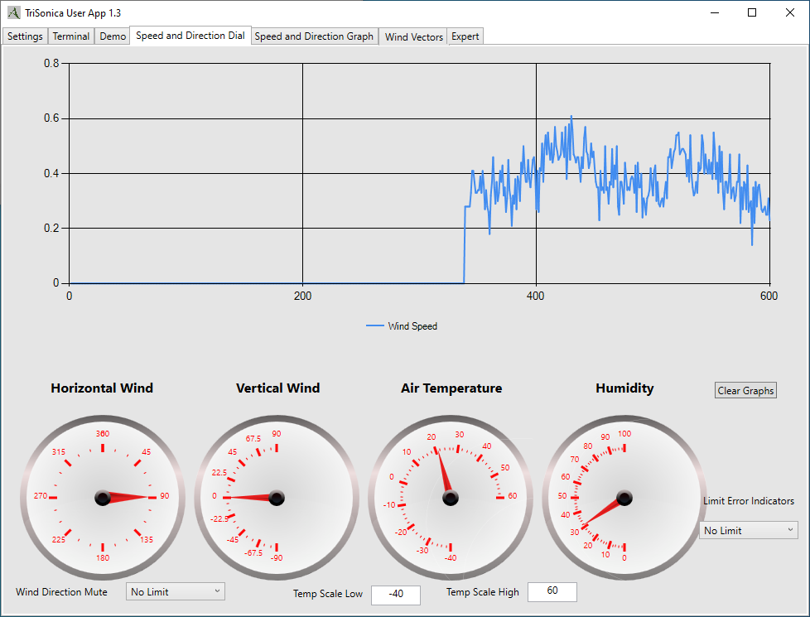This screenshot has width=810, height=617.
Task: Expand the Wind Direction Mute dropdown
Action: tap(176, 591)
